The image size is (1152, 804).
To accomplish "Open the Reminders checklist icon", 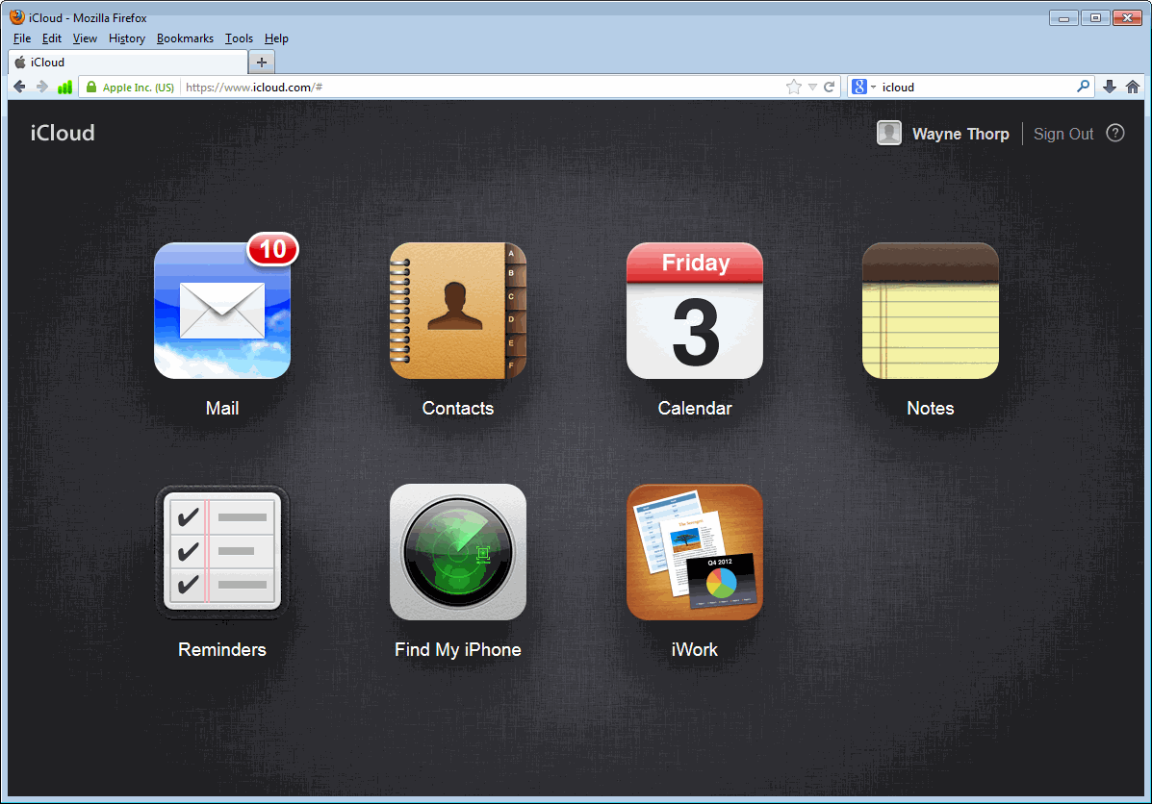I will coord(222,552).
